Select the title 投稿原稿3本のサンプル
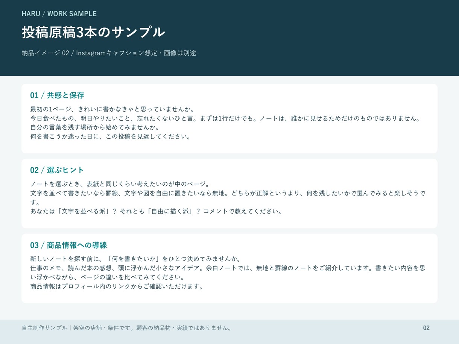This screenshot has width=459, height=344. (x=93, y=32)
